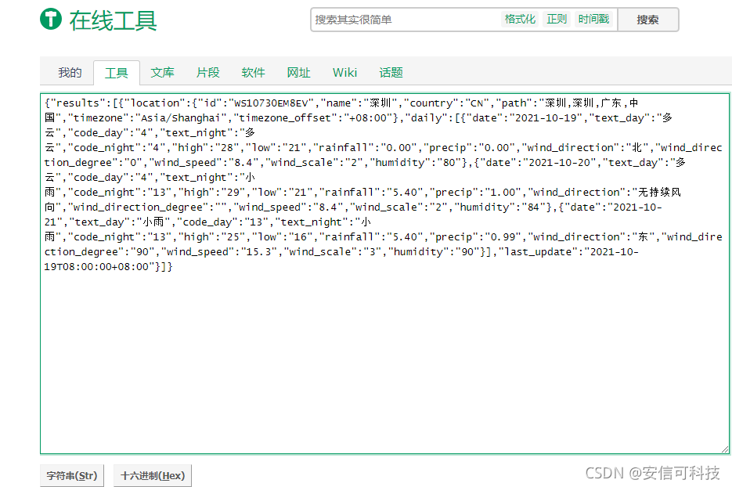The width and height of the screenshot is (732, 487).
Task: Open the 在线工具 site title link
Action: click(x=113, y=21)
